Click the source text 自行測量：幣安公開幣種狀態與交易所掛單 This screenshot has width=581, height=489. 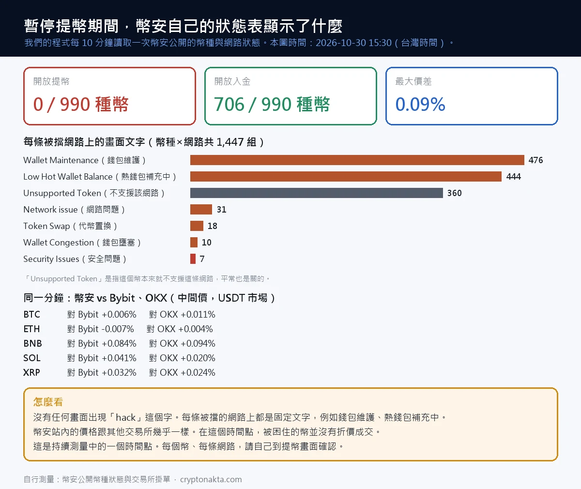click(97, 479)
